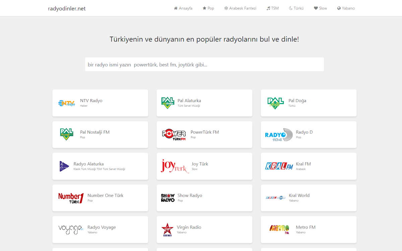Go to the TSM category
Image resolution: width=402 pixels, height=251 pixels.
tap(273, 8)
